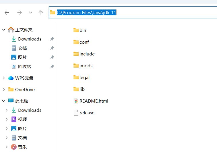Select the conf folder icon

coord(76,42)
